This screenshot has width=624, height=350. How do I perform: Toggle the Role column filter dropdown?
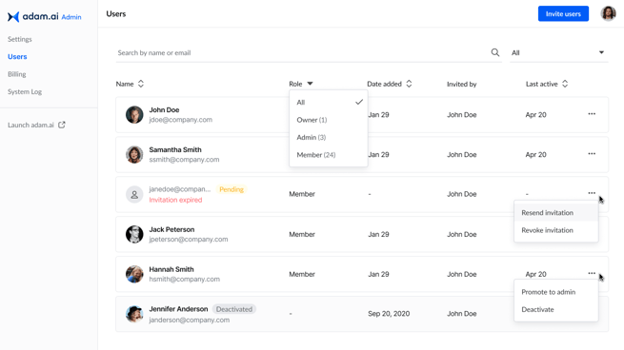(x=310, y=84)
